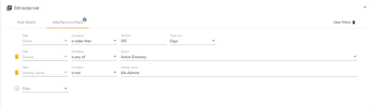
Task: Open the Days time unit dropdown
Action: 193,41
